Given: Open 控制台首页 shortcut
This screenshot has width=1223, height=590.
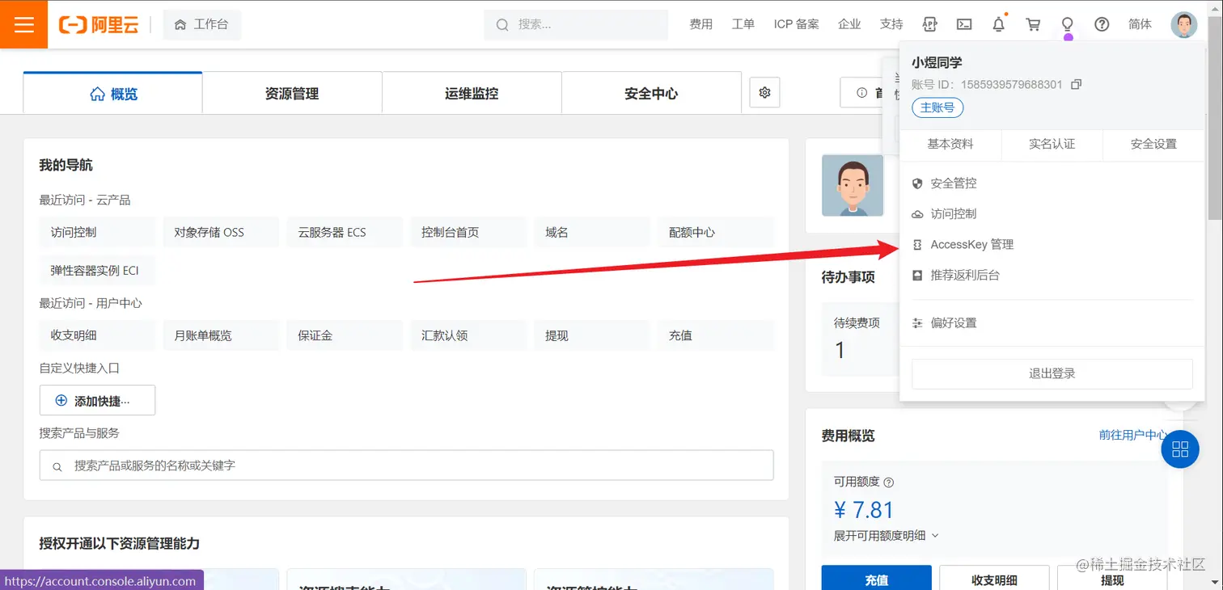Looking at the screenshot, I should (468, 232).
